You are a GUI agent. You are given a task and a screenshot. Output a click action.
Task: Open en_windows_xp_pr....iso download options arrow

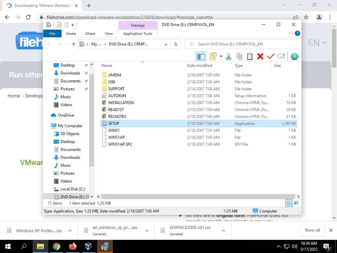(147, 231)
